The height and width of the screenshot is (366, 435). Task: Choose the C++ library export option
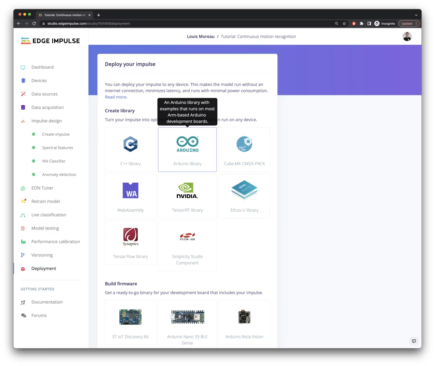pyautogui.click(x=130, y=149)
